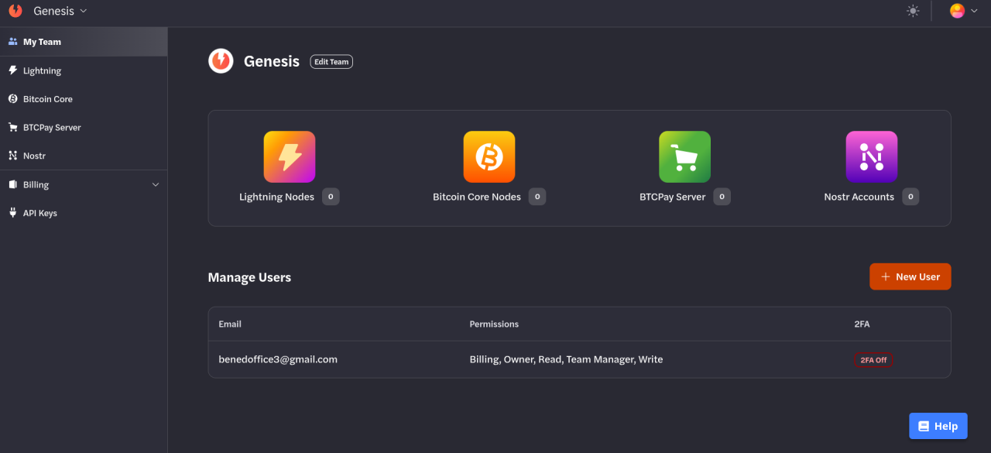The height and width of the screenshot is (453, 991).
Task: Add a user with New User button
Action: (x=910, y=276)
